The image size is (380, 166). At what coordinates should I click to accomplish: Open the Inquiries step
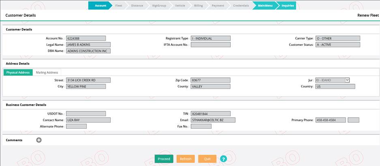[287, 6]
